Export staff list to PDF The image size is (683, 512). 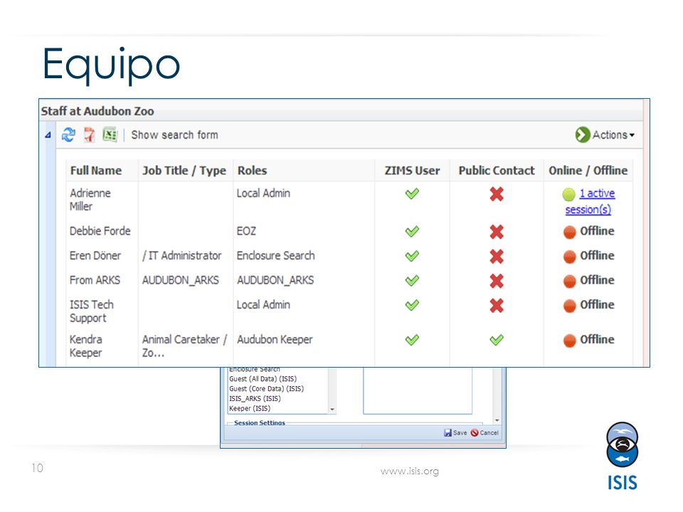[90, 134]
